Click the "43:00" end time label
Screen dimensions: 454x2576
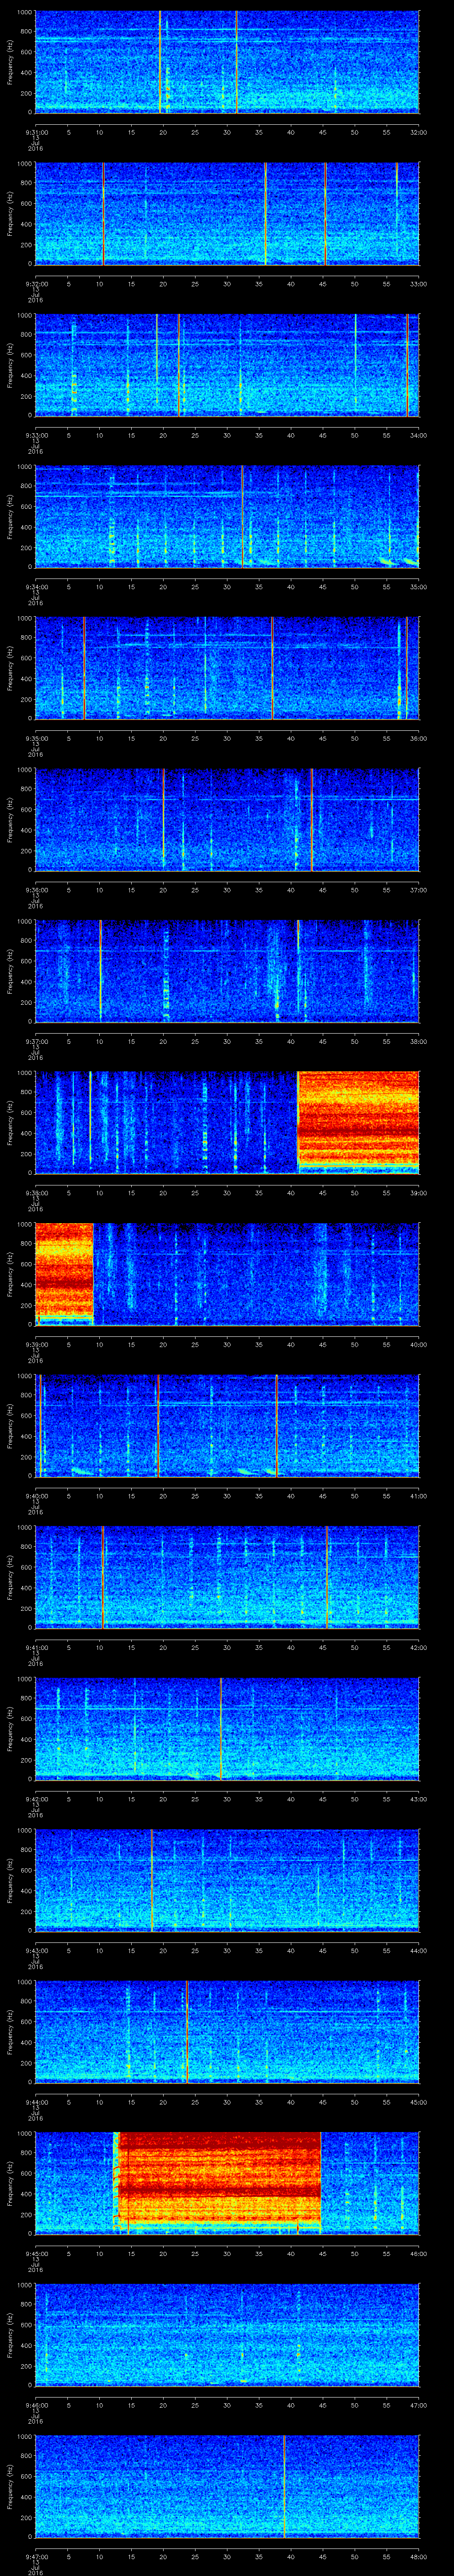pos(418,1798)
